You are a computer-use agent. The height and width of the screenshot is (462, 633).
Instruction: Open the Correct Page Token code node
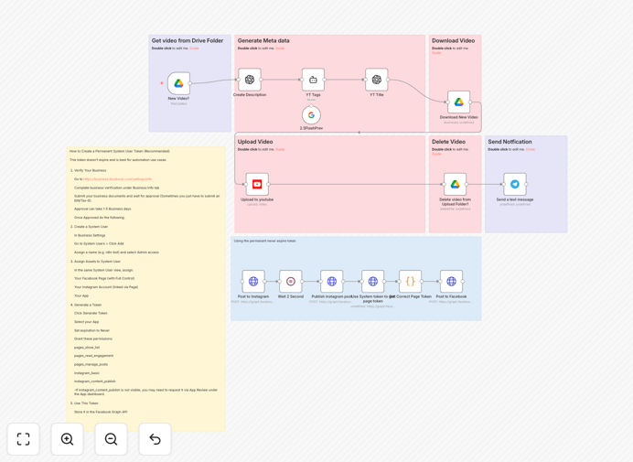pos(410,282)
